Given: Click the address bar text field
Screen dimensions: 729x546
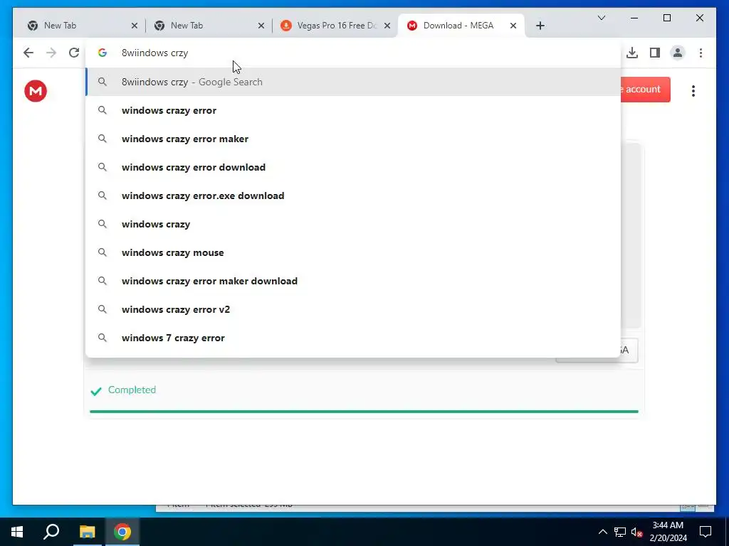Looking at the screenshot, I should [x=353, y=53].
